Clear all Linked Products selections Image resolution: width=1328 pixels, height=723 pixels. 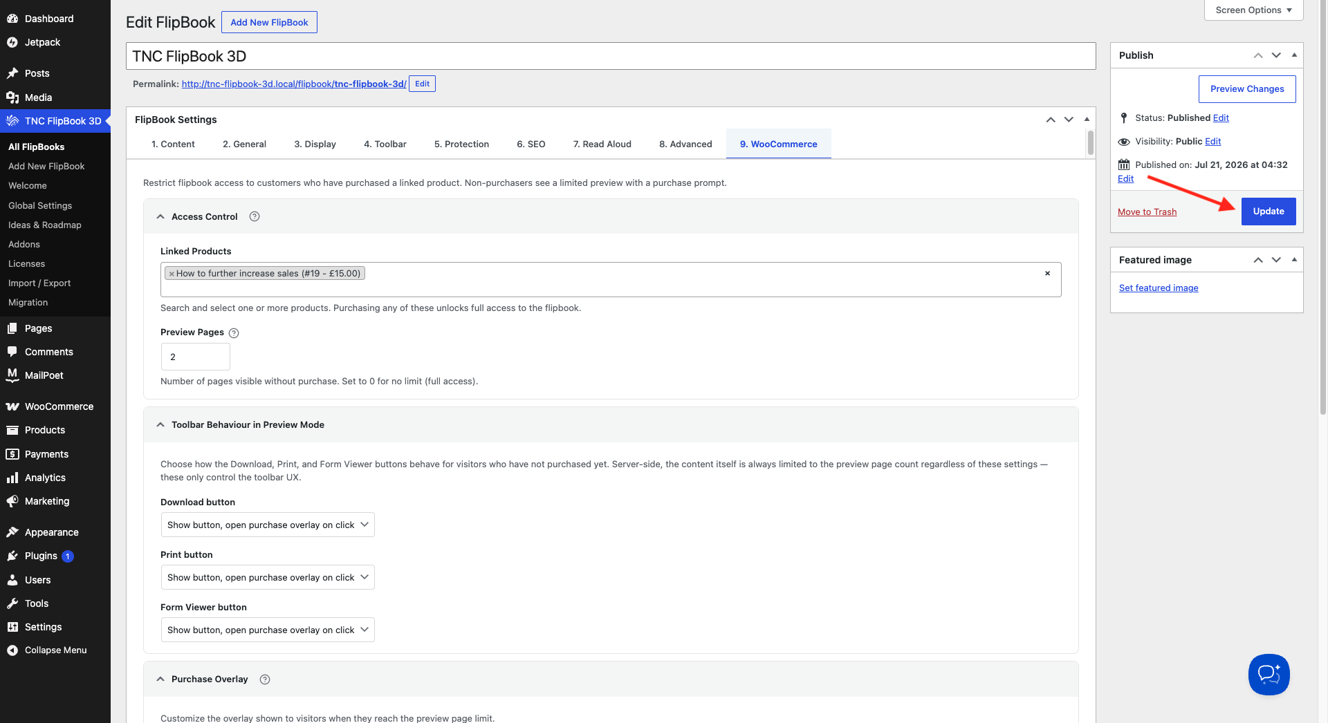tap(1047, 273)
